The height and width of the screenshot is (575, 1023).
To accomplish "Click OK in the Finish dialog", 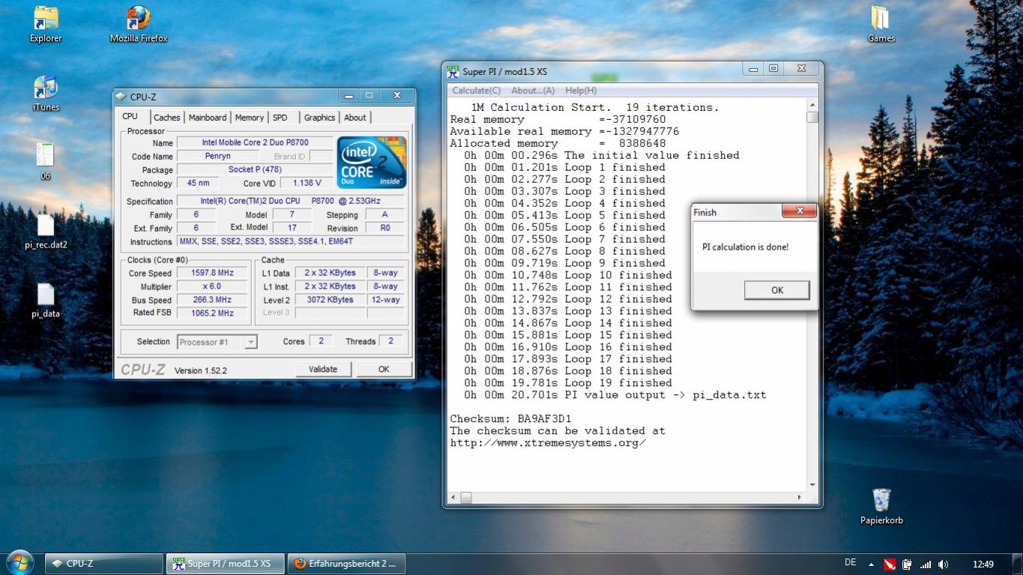I will point(777,290).
